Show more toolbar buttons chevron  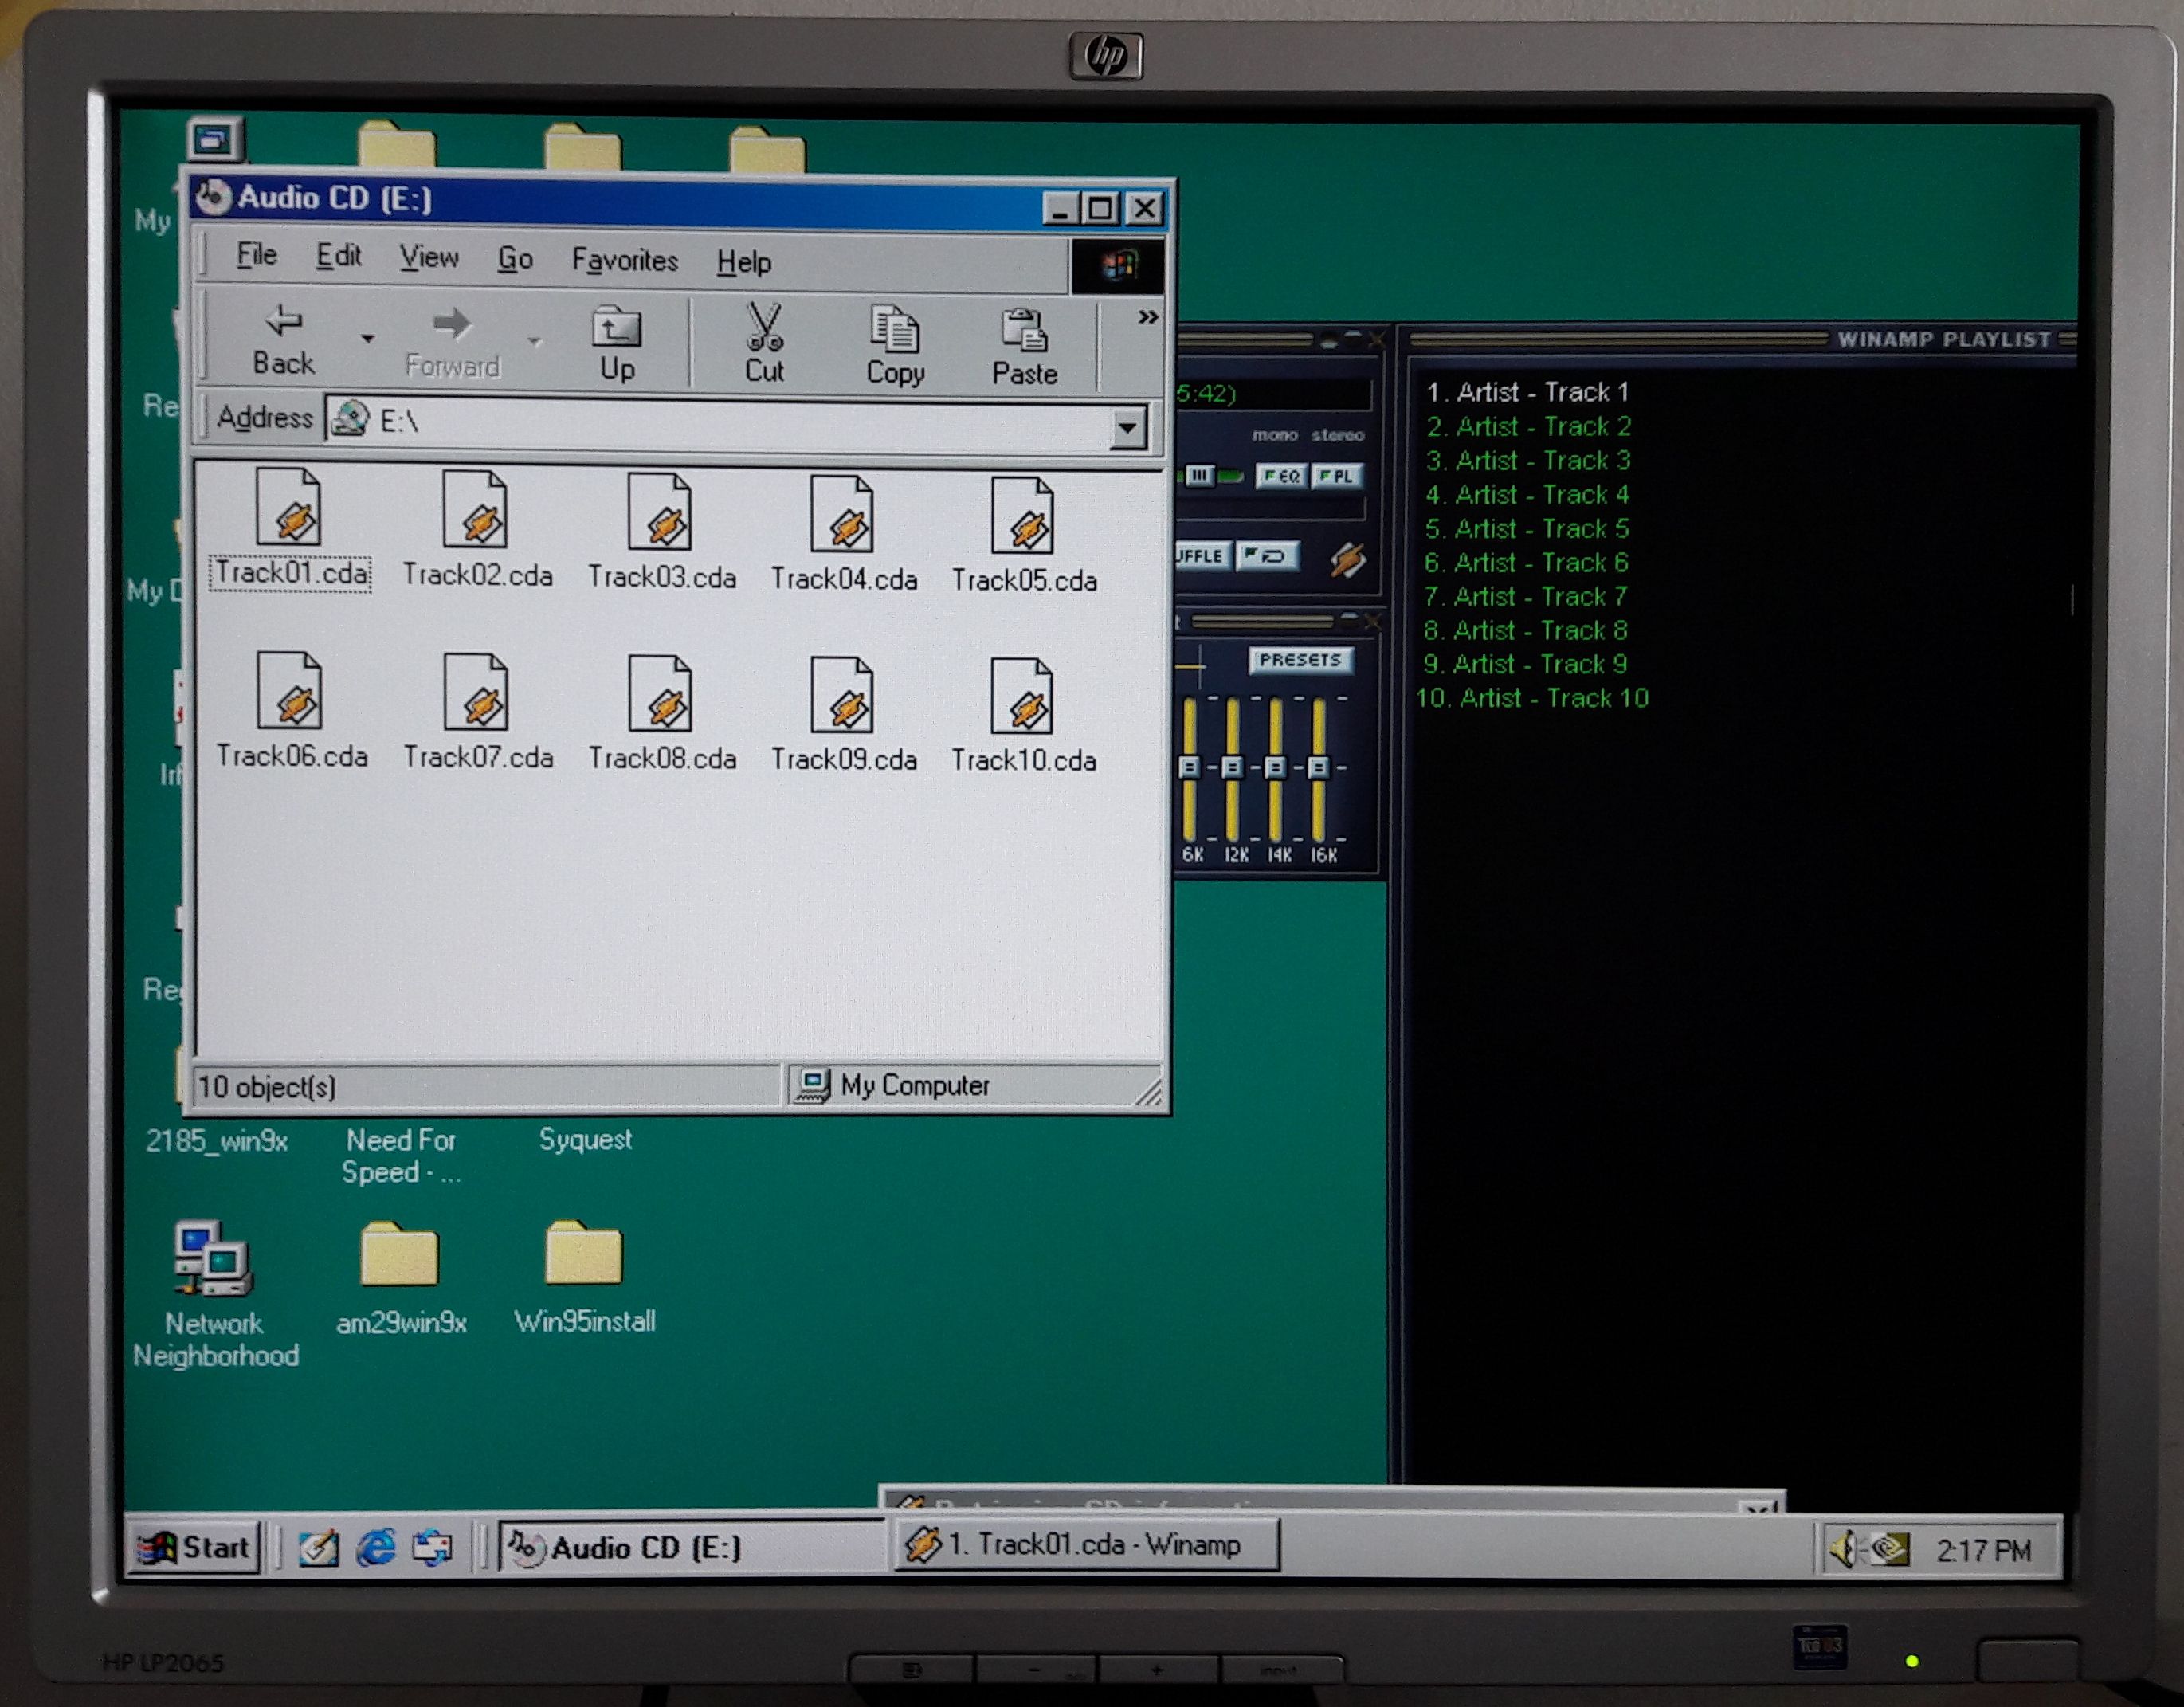point(1148,318)
